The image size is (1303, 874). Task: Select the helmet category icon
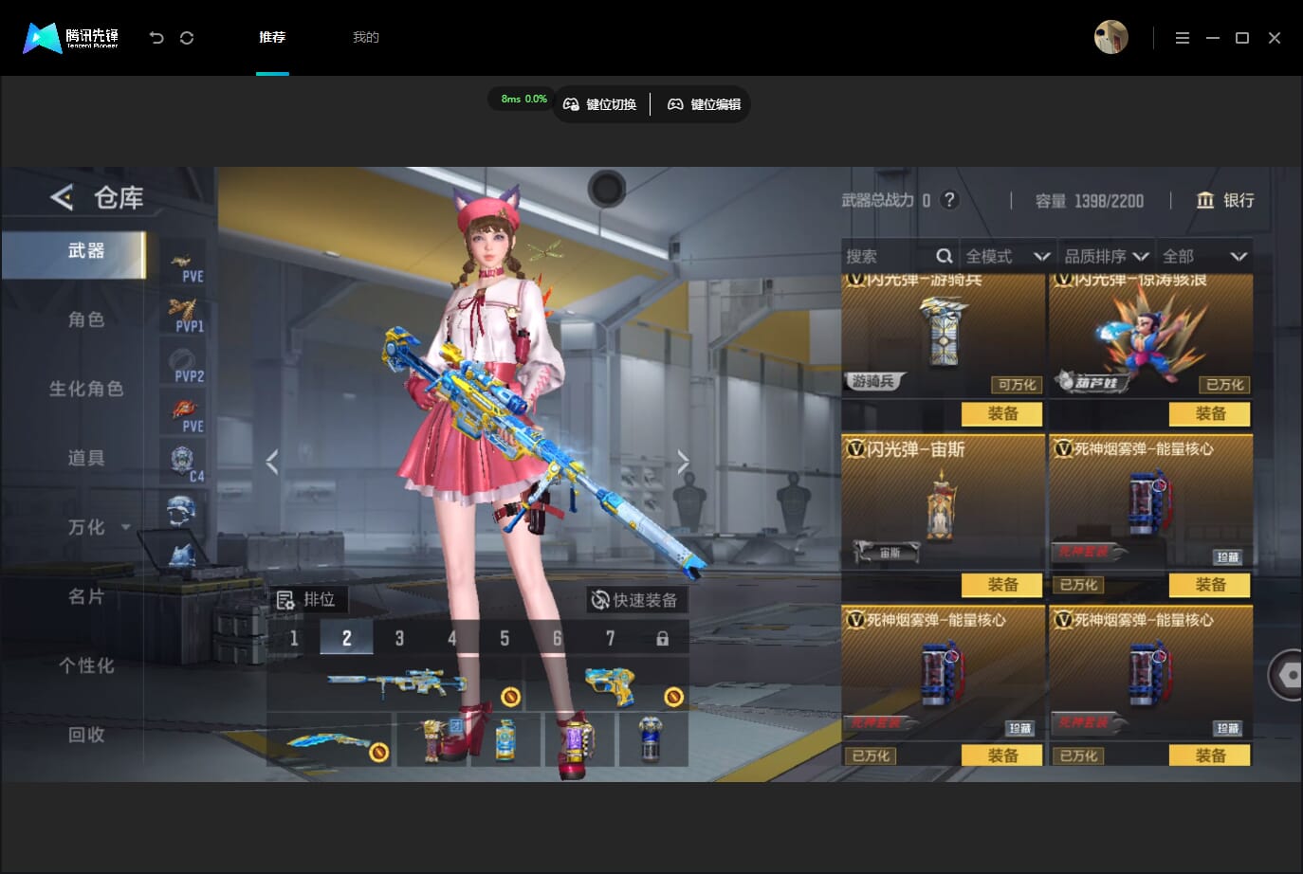(182, 510)
